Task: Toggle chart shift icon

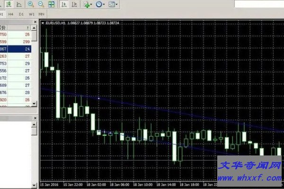Action: coord(75,4)
